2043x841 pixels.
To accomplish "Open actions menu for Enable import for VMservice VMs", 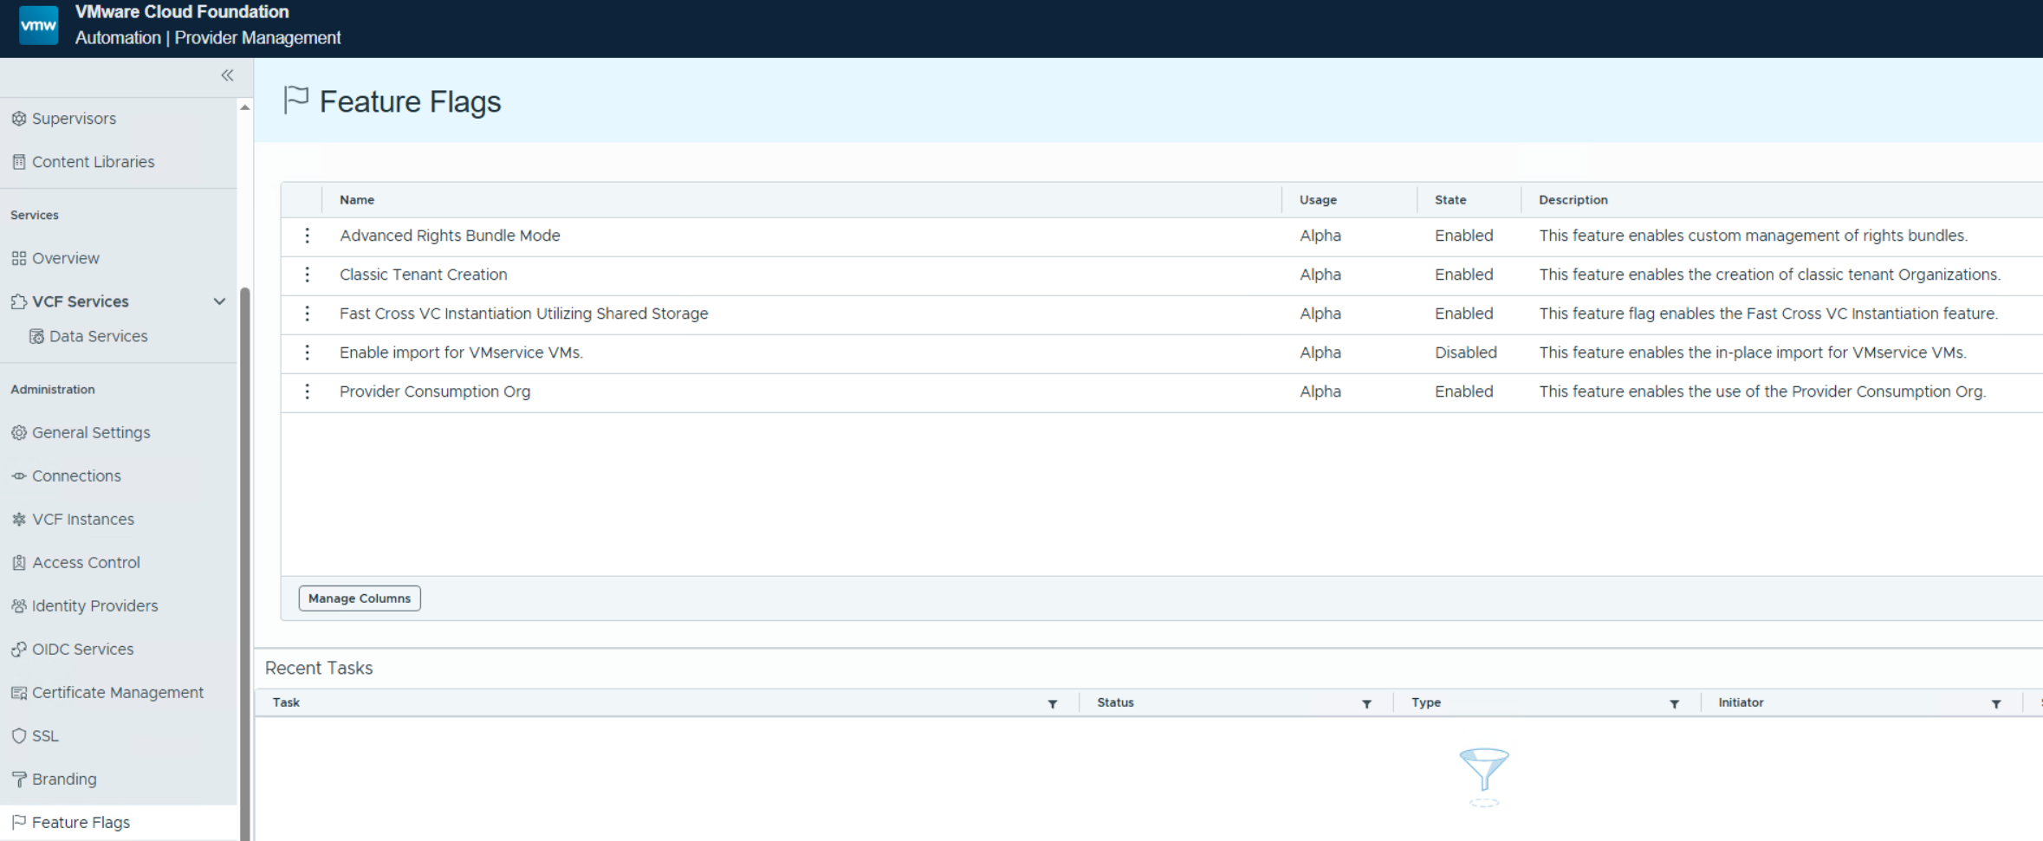I will (x=307, y=353).
